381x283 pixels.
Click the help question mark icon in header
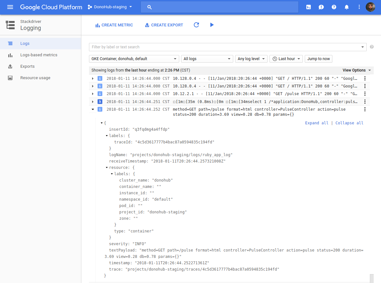pos(334,7)
